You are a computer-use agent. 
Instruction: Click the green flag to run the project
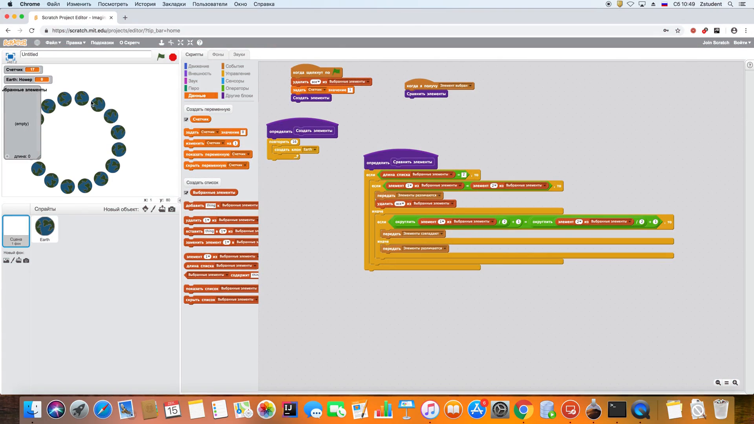(x=161, y=57)
